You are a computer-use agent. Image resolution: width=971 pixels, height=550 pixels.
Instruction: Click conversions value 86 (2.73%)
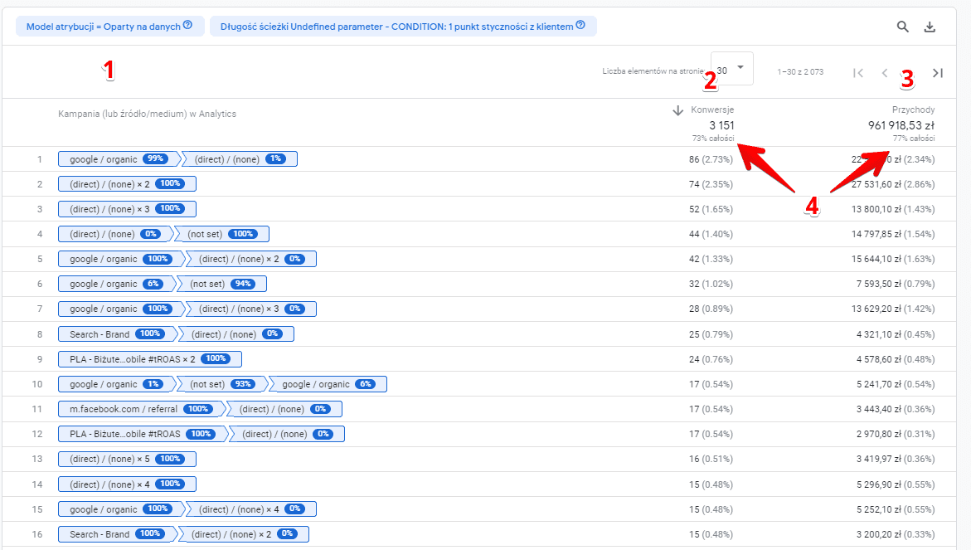[x=711, y=159]
